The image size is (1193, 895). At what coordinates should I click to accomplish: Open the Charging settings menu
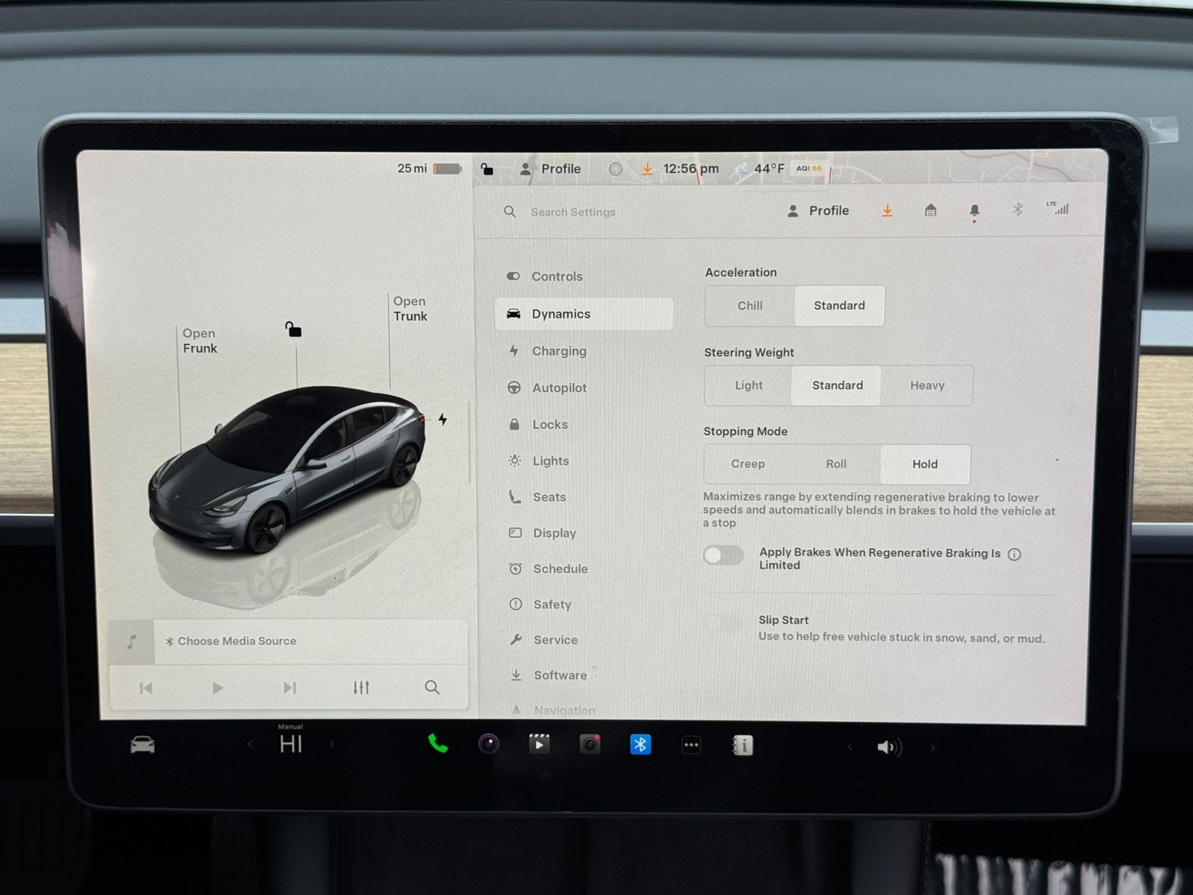pos(558,351)
